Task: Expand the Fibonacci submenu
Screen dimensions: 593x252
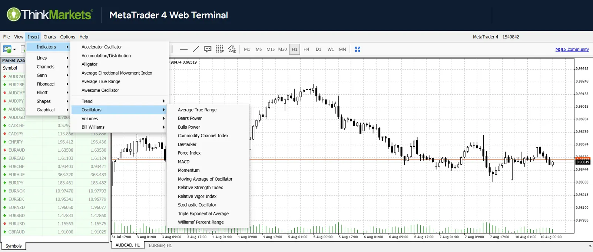Action: pos(48,84)
